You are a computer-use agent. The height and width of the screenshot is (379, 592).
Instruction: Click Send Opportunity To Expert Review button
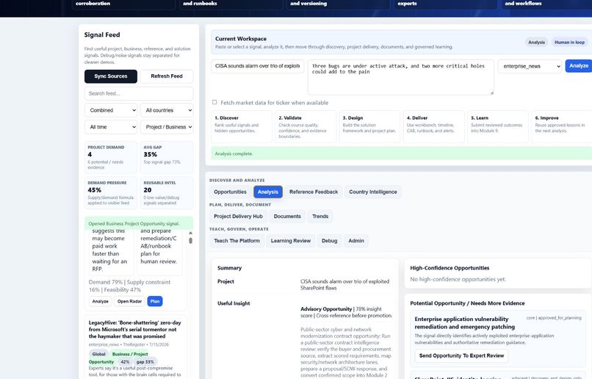tap(461, 355)
